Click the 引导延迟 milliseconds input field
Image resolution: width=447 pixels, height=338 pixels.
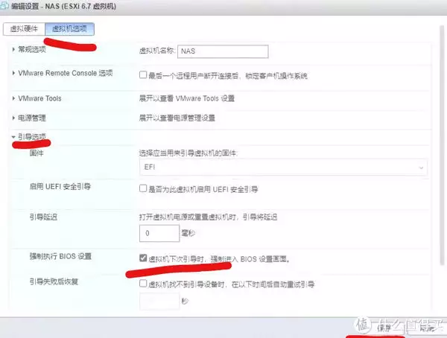click(159, 233)
